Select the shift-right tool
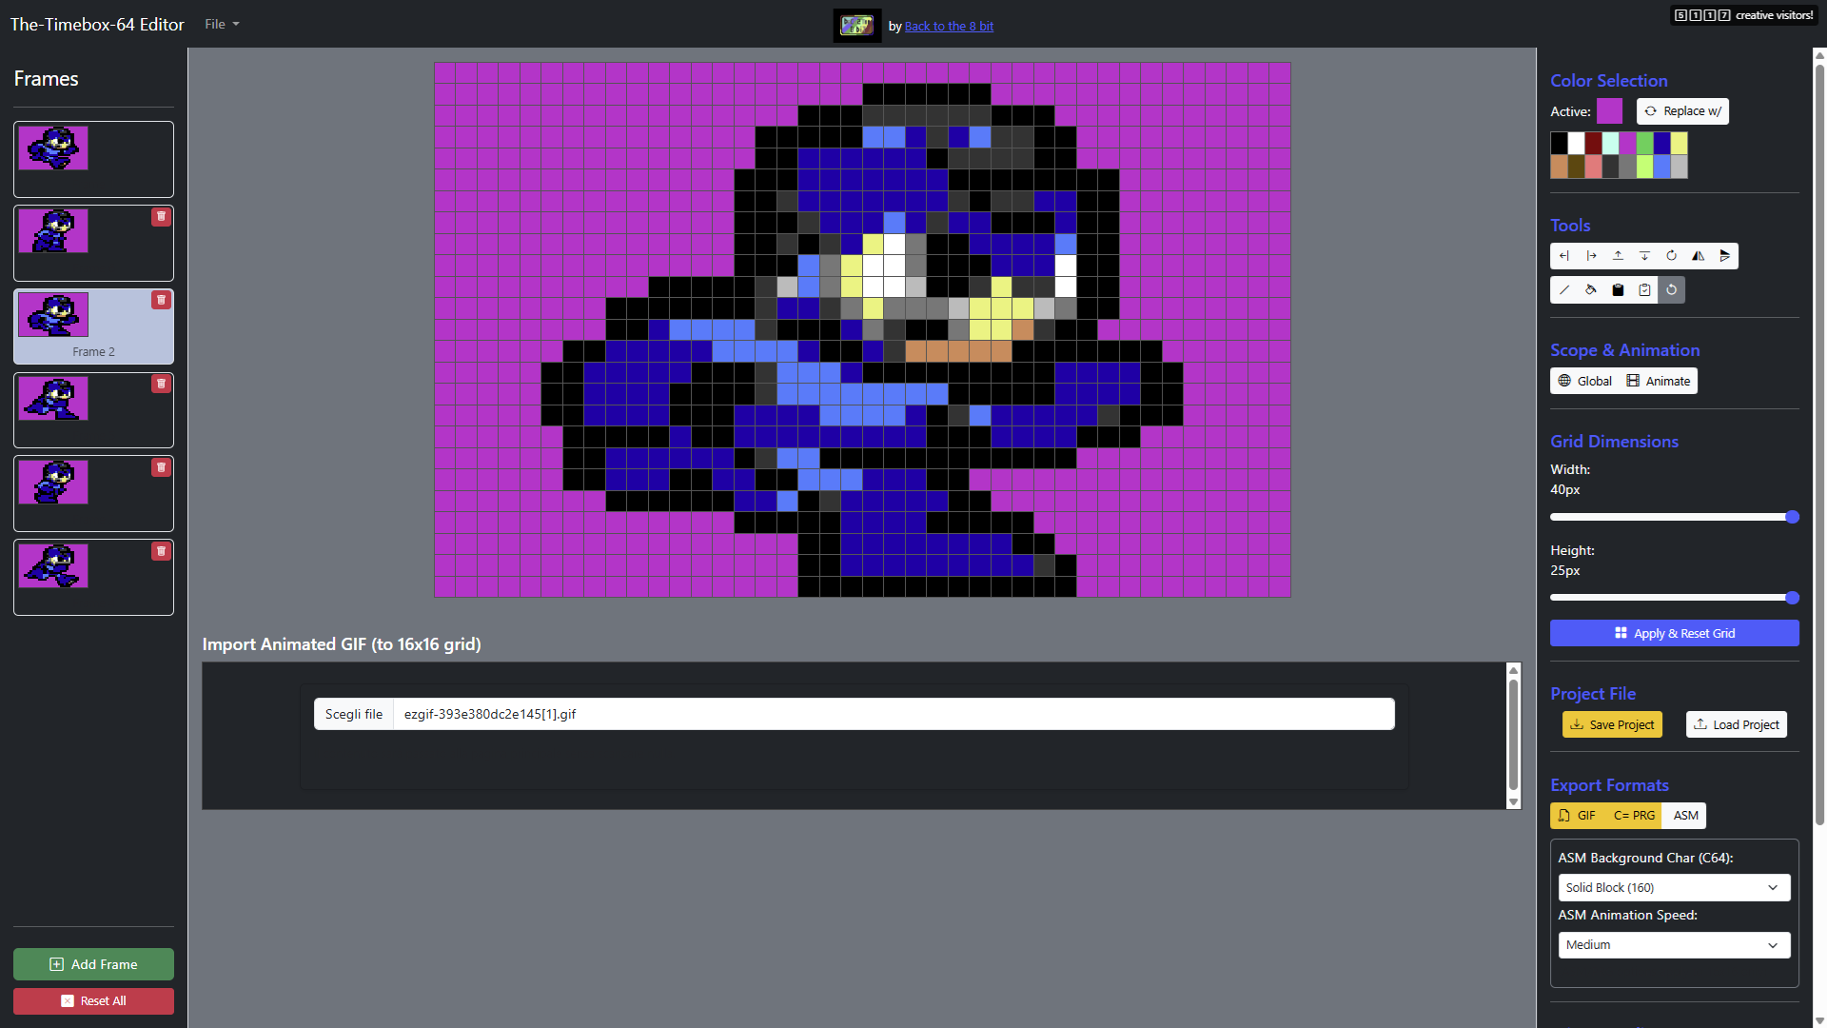Screen dimensions: 1827x1028 1590,255
